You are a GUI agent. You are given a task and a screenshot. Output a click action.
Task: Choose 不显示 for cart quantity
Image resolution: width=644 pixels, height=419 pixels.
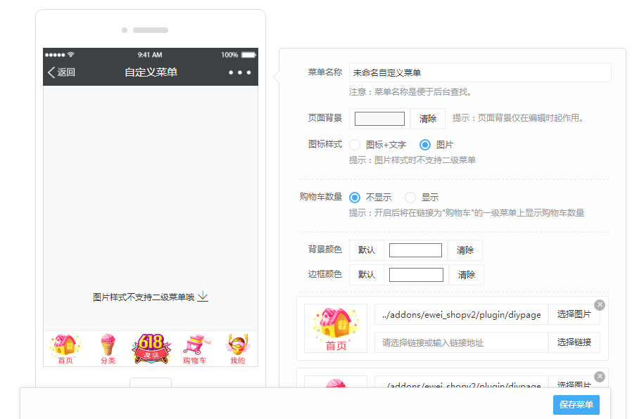[355, 198]
